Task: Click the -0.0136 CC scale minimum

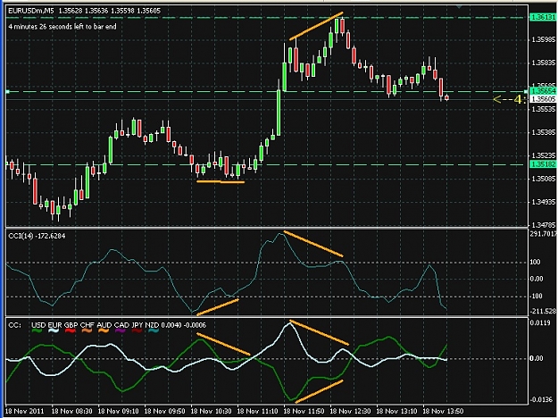Action: tap(541, 399)
